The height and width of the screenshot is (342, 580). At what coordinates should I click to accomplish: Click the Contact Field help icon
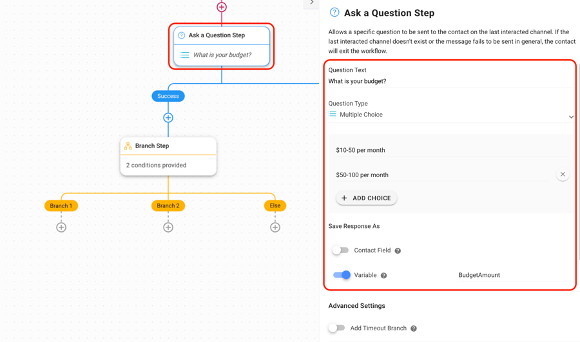pos(398,251)
